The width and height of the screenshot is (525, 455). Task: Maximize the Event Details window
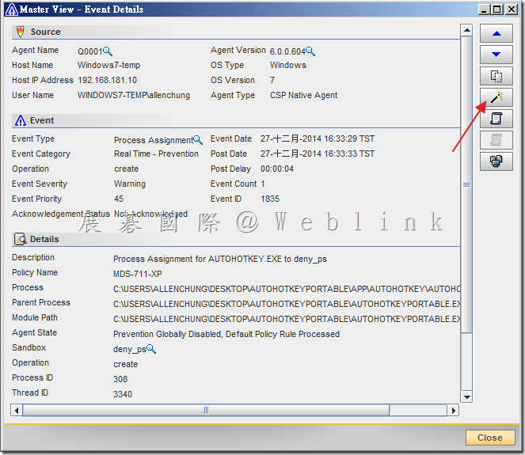point(497,9)
